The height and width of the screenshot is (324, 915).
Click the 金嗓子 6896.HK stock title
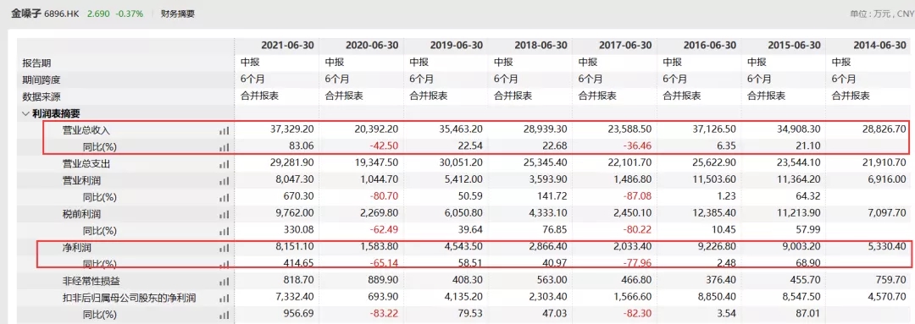46,14
